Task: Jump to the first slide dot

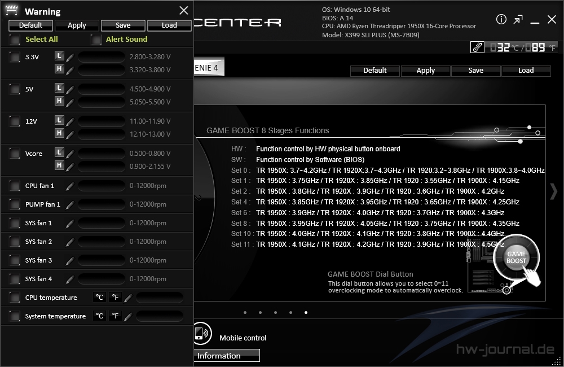Action: coord(245,313)
